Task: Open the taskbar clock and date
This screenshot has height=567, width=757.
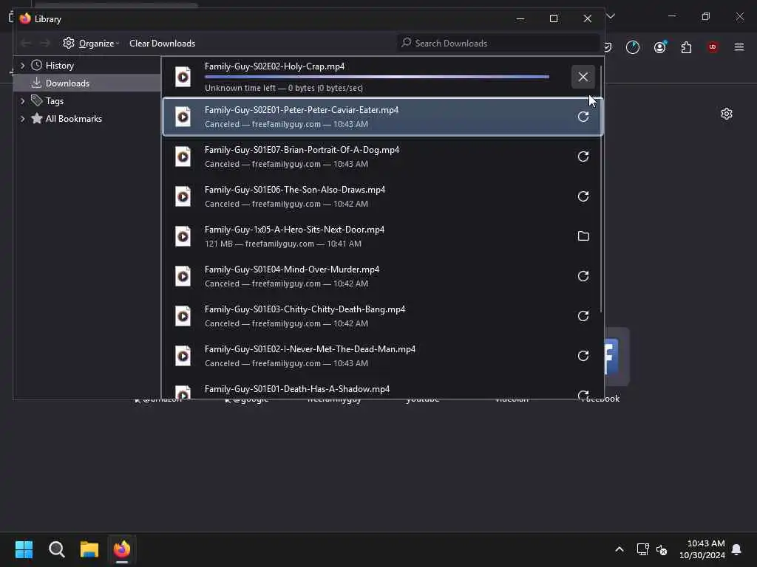Action: tap(702, 549)
